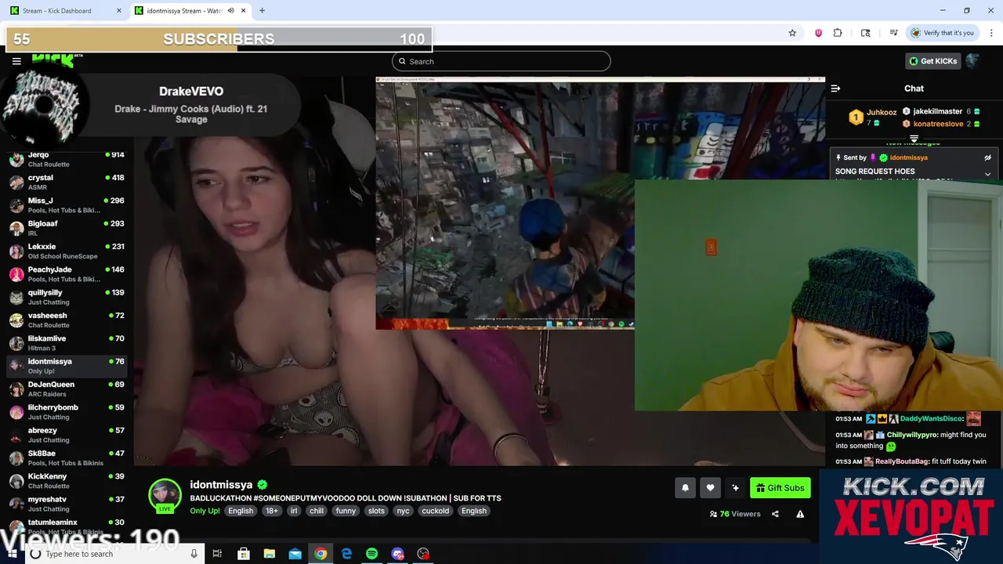This screenshot has width=1003, height=564.
Task: Click the Gift Subs button
Action: [x=780, y=488]
